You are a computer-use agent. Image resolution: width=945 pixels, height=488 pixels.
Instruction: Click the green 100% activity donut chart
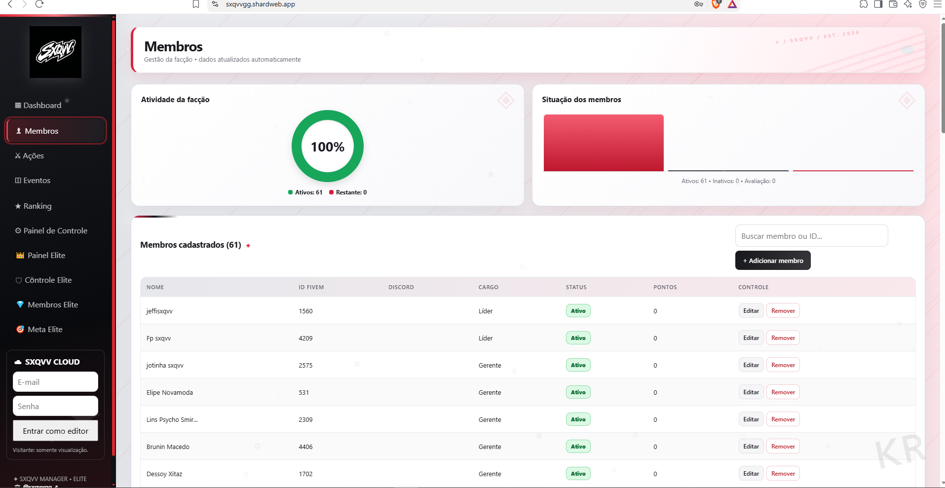pos(328,146)
